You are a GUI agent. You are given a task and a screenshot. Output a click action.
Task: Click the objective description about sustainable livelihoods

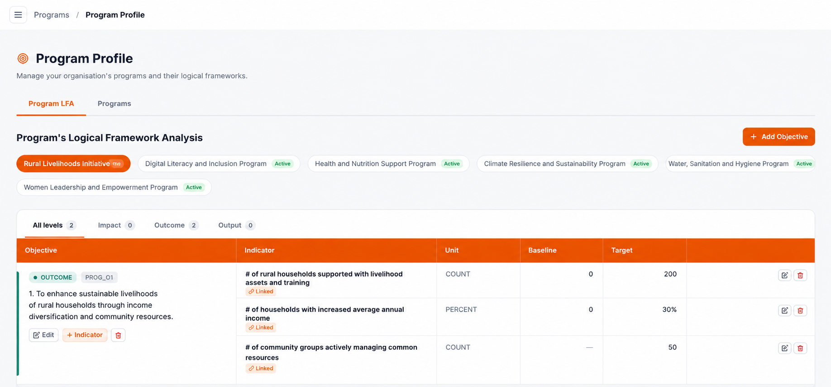click(101, 305)
